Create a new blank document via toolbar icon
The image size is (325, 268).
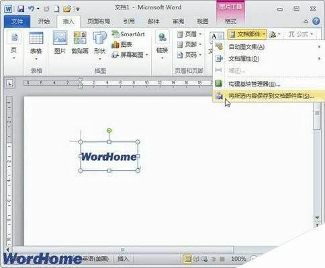click(56, 9)
